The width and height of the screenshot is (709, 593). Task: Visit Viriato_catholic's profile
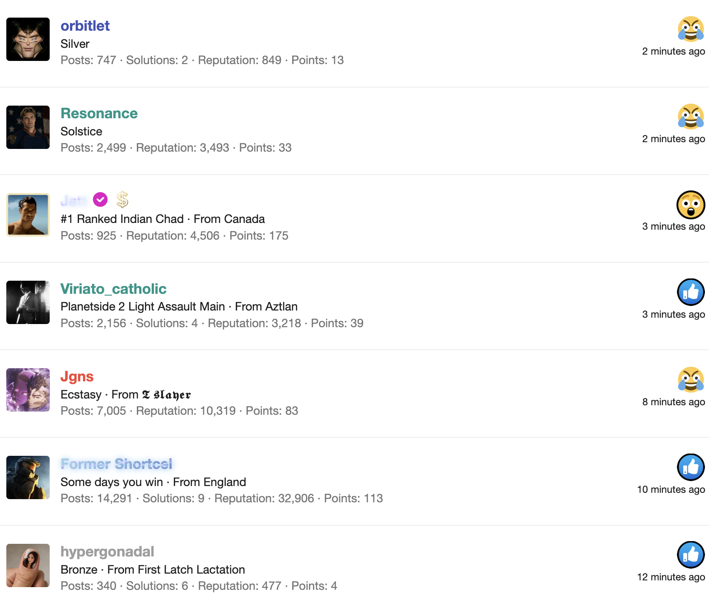[x=113, y=289]
